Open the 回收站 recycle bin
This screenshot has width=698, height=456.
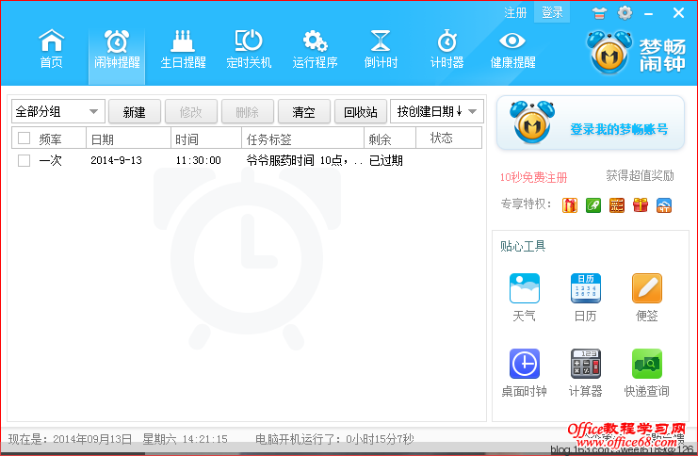pyautogui.click(x=361, y=111)
